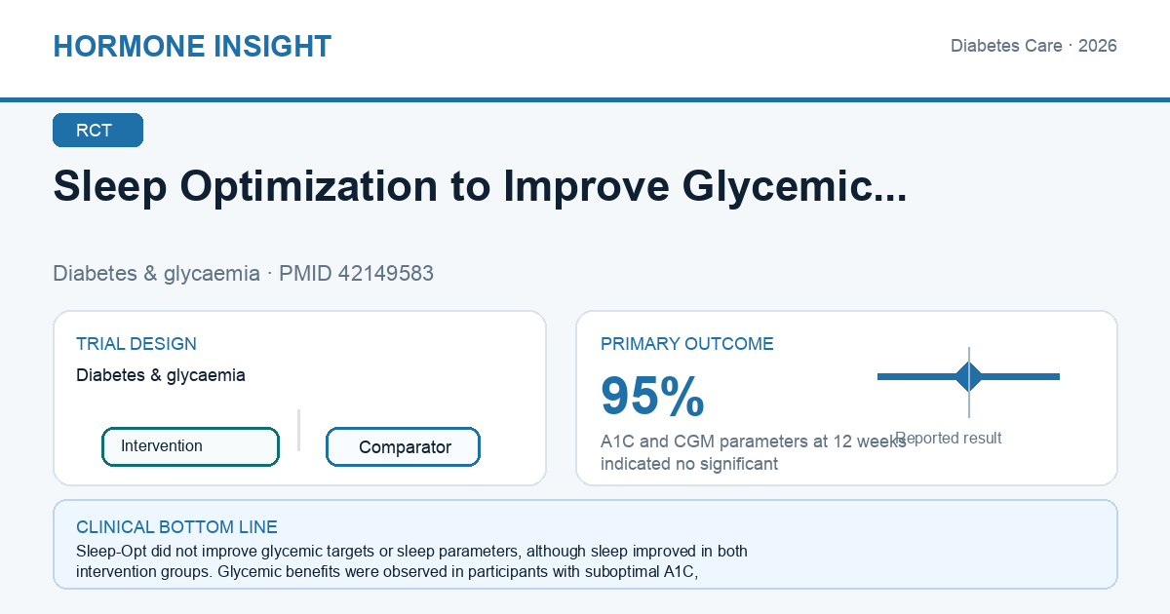Image resolution: width=1170 pixels, height=614 pixels.
Task: Click the diamond marker on forest plot
Action: coord(968,376)
